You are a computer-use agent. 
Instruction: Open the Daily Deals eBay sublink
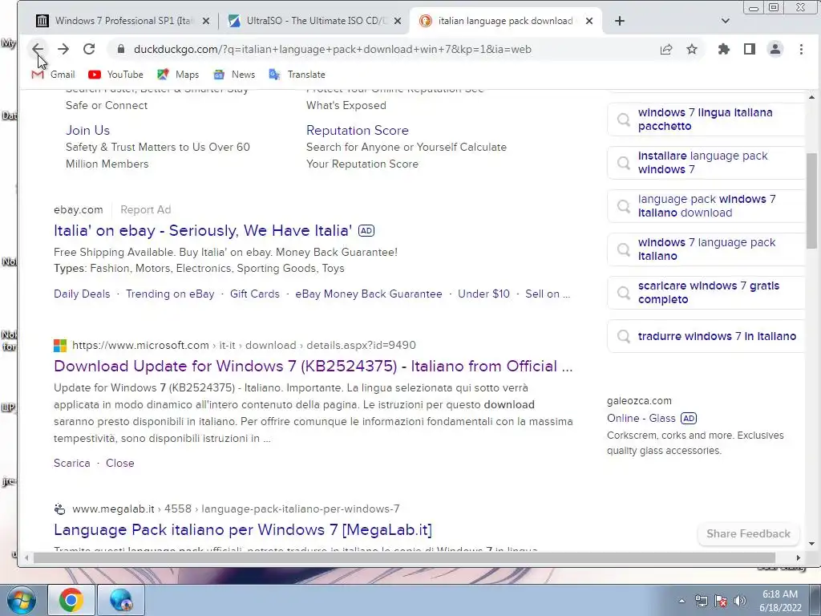[x=82, y=294]
